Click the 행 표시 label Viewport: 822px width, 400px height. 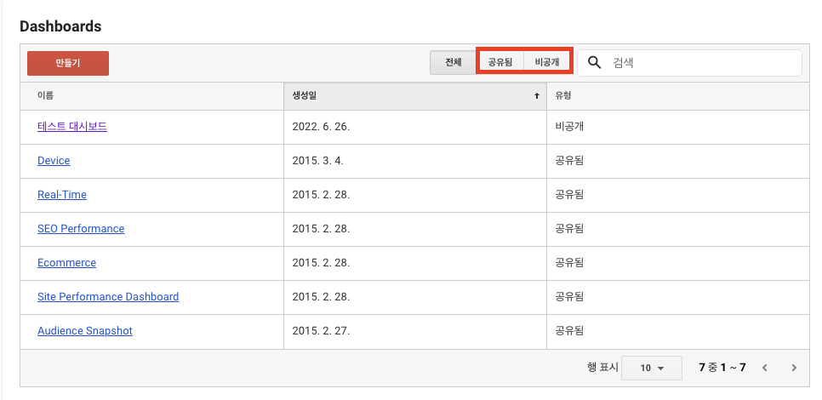602,368
